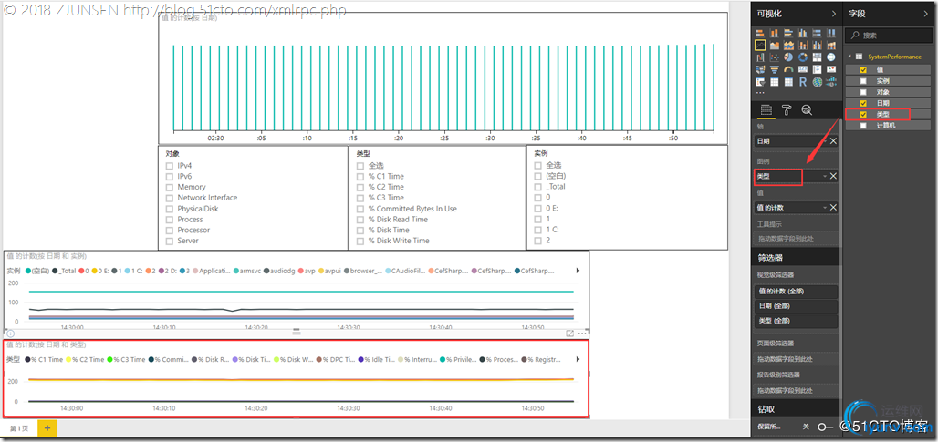The image size is (938, 442).
Task: Check the 计算机 field checkbox
Action: 862,126
